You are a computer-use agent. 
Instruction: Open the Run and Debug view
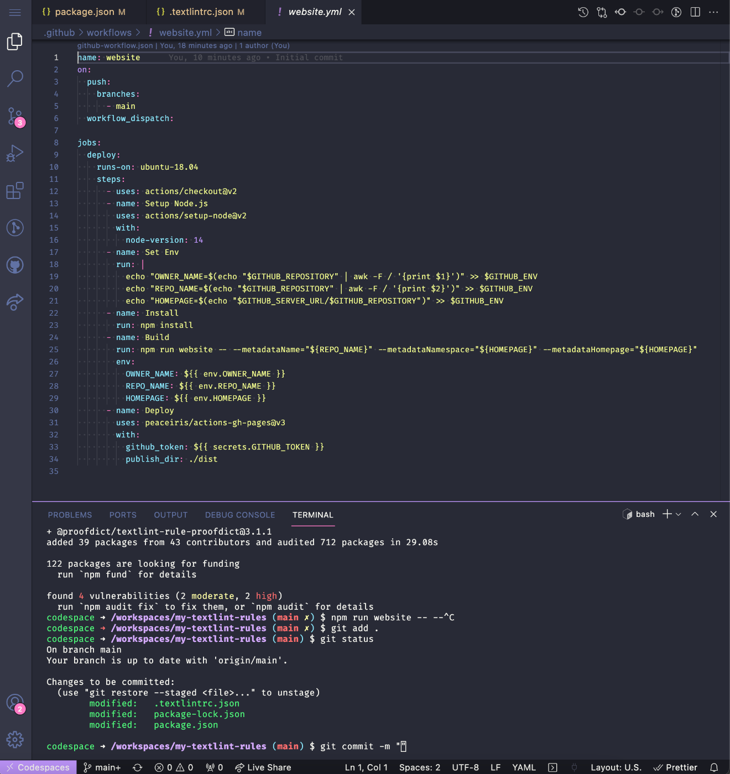coord(15,153)
